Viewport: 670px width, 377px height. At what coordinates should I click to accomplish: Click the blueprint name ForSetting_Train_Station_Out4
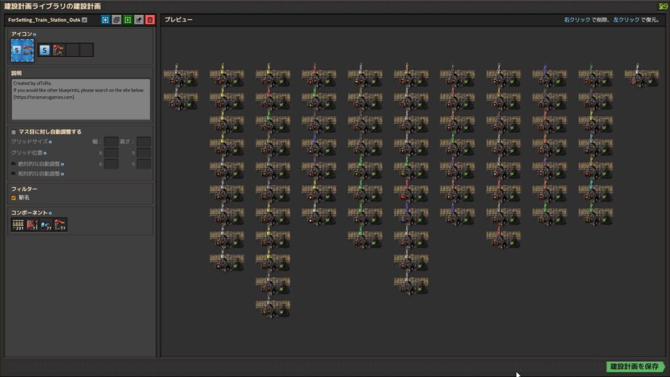pos(44,20)
